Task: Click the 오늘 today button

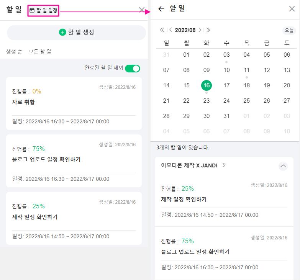Action: (289, 30)
